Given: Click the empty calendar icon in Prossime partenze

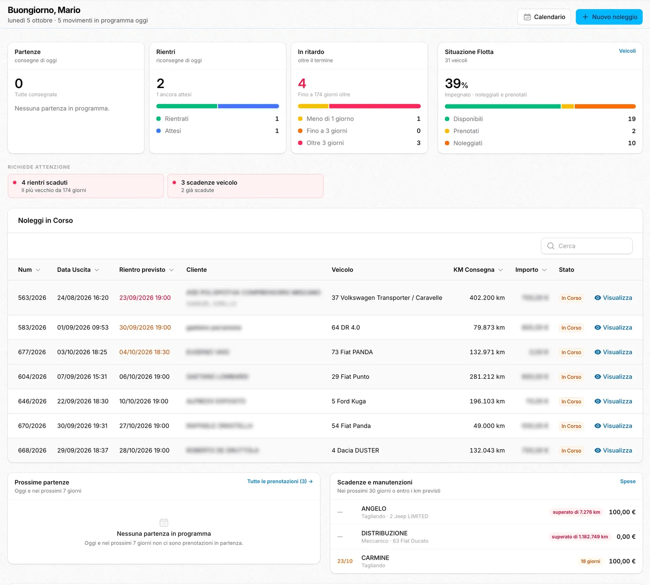Looking at the screenshot, I should click(164, 523).
